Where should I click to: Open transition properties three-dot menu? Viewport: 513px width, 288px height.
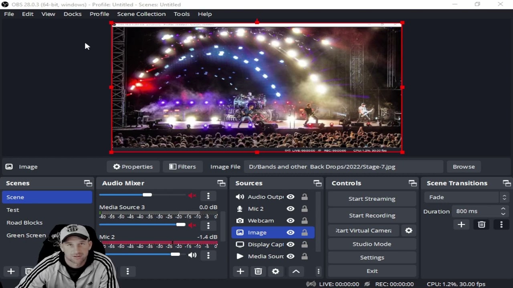501,225
